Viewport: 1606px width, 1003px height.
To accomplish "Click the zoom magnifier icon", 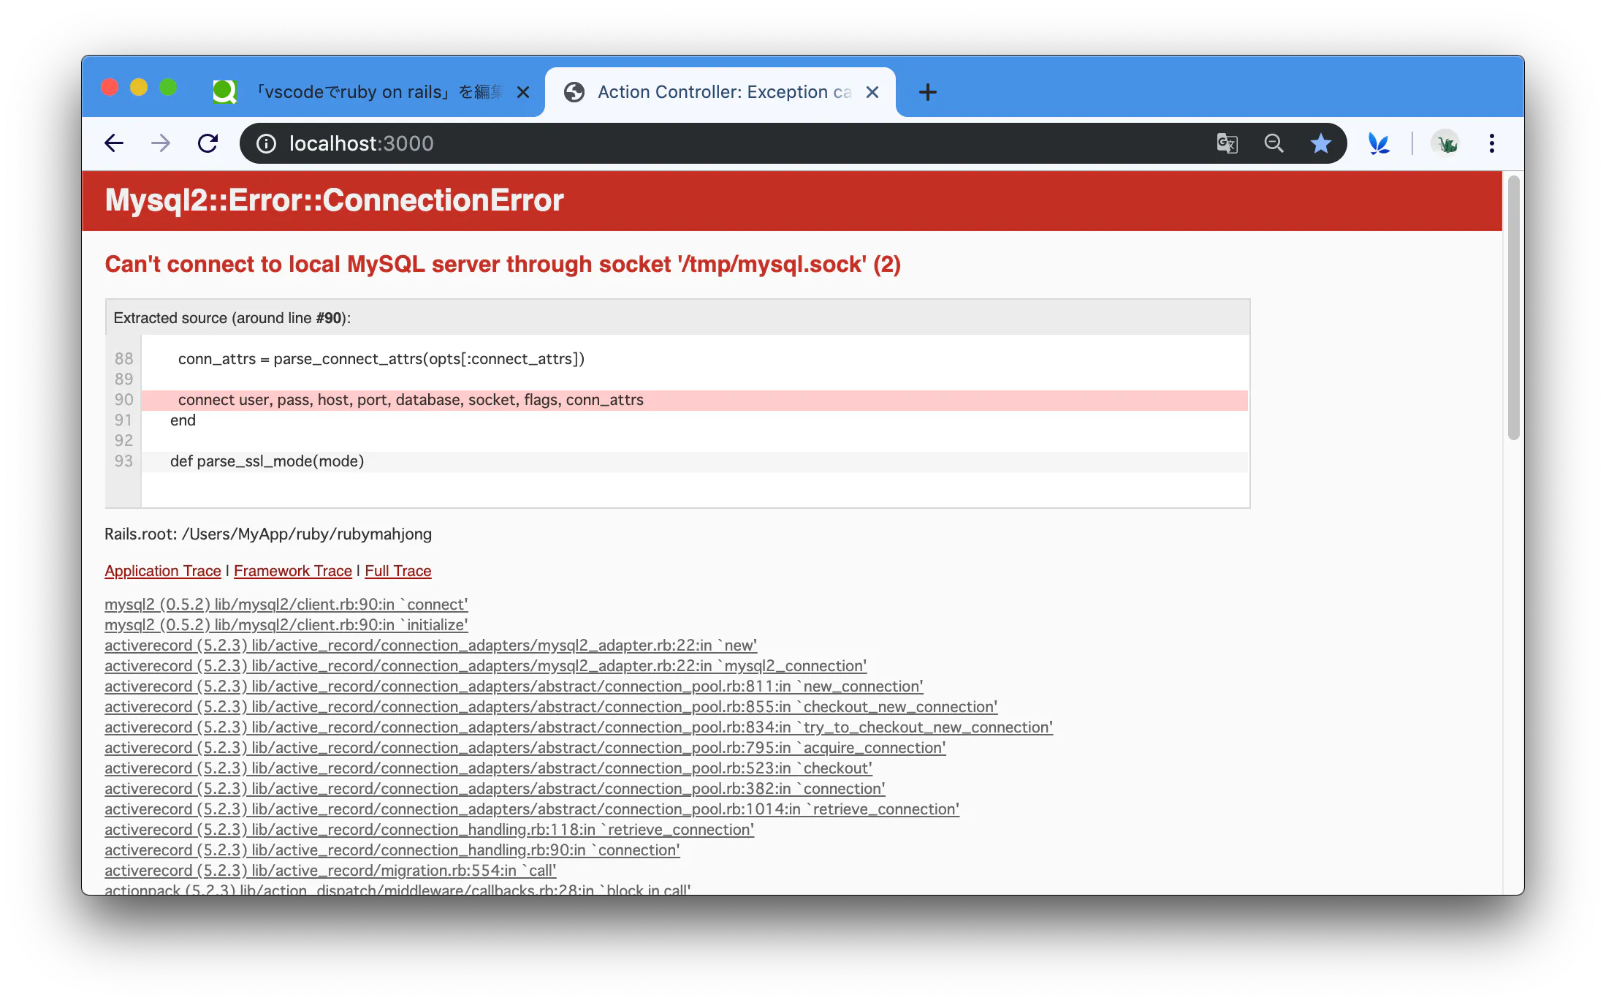I will 1274,143.
